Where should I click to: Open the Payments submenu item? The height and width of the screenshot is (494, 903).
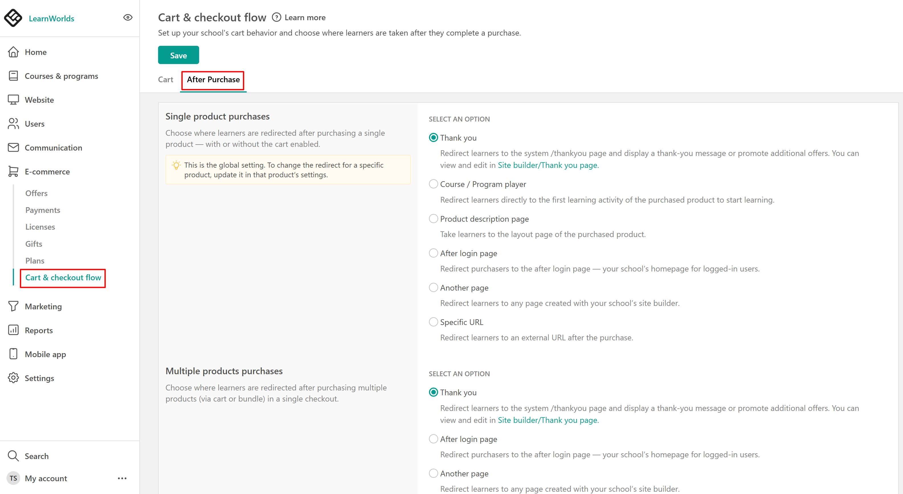(x=42, y=210)
